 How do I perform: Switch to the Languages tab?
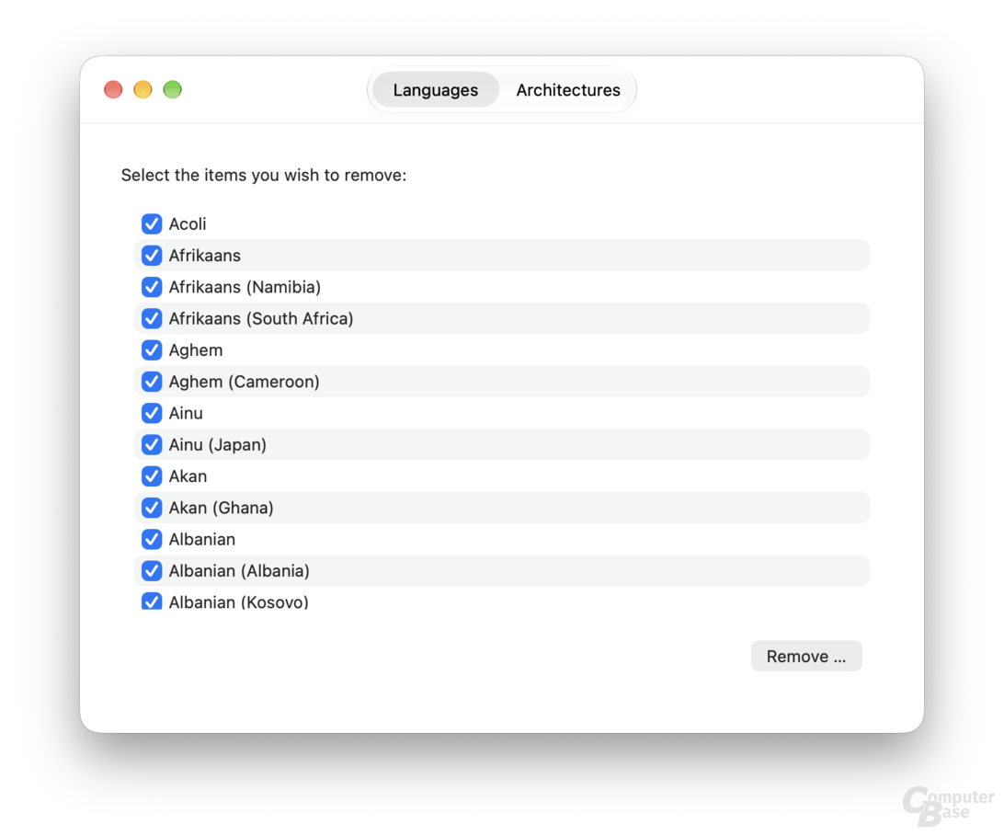436,90
